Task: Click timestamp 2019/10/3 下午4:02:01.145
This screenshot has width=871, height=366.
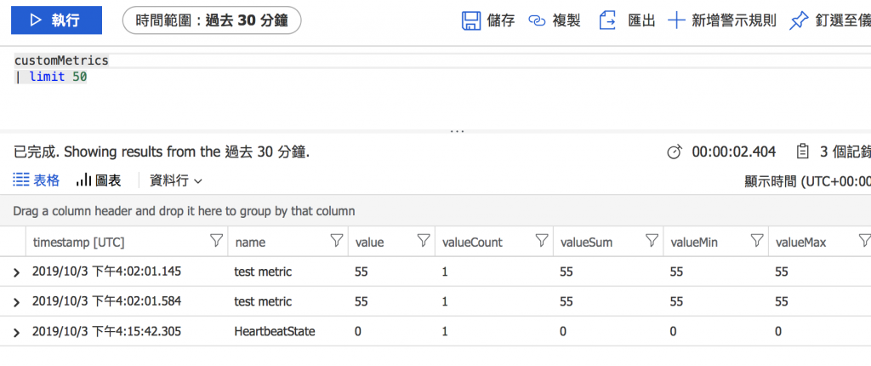Action: [x=106, y=272]
